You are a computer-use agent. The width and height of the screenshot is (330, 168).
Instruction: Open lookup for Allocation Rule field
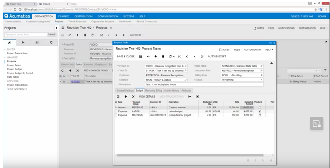tap(262, 70)
